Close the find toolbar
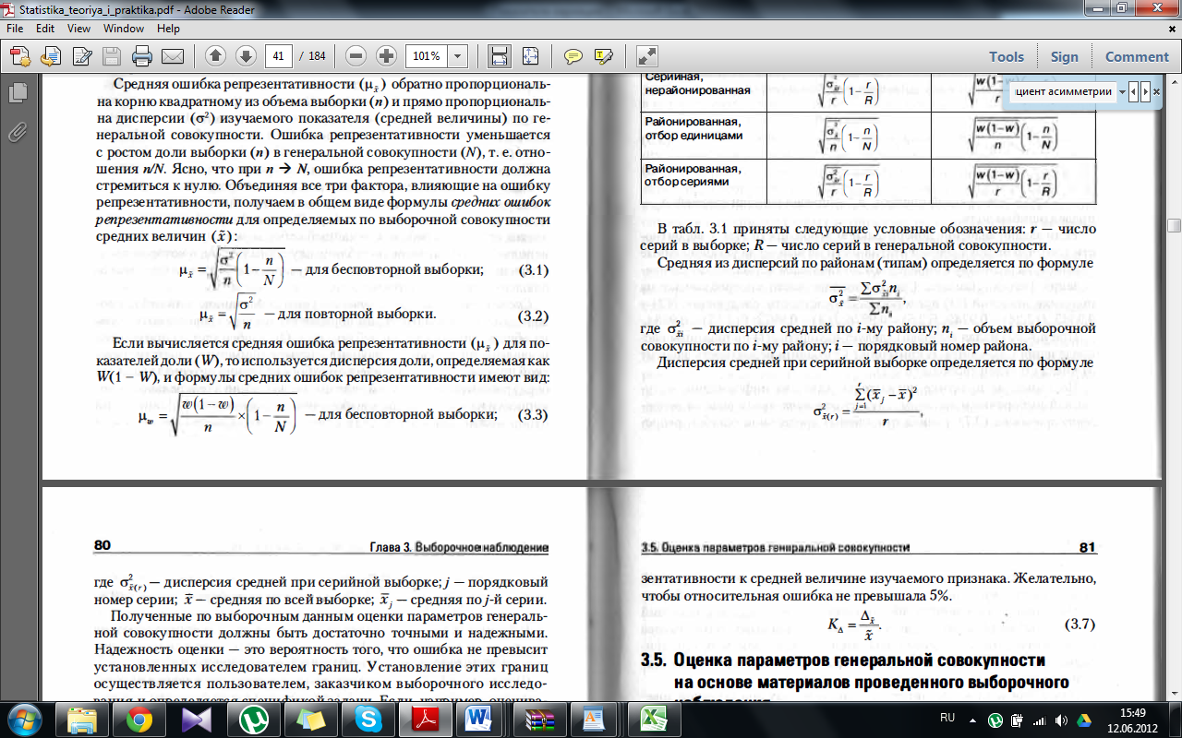 click(1156, 92)
